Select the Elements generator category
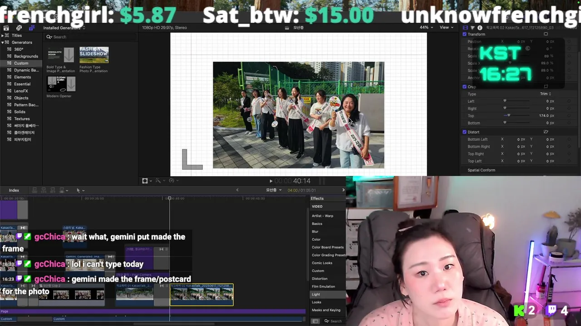 click(22, 77)
